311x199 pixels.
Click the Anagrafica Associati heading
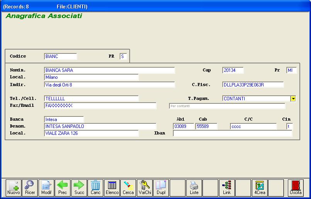[x=44, y=16]
